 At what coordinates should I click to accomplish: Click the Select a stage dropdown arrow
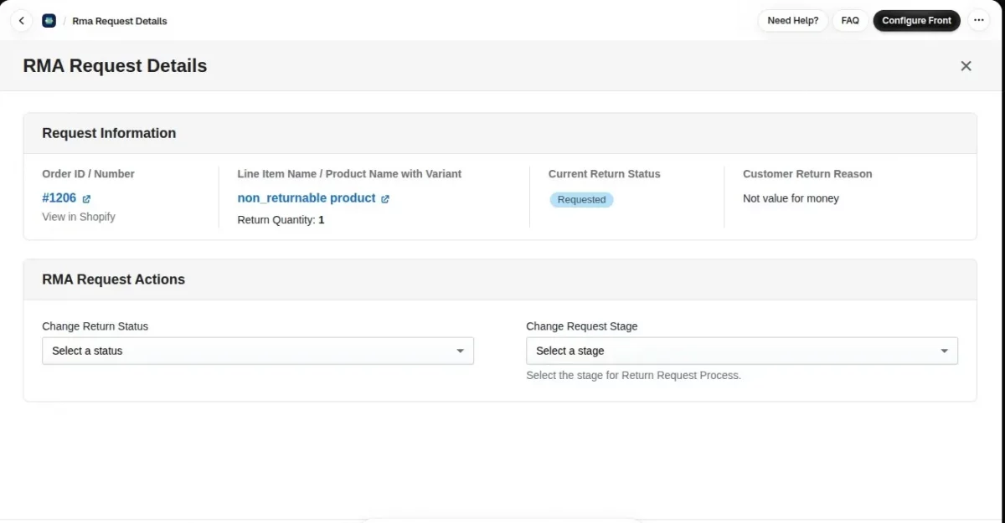944,351
